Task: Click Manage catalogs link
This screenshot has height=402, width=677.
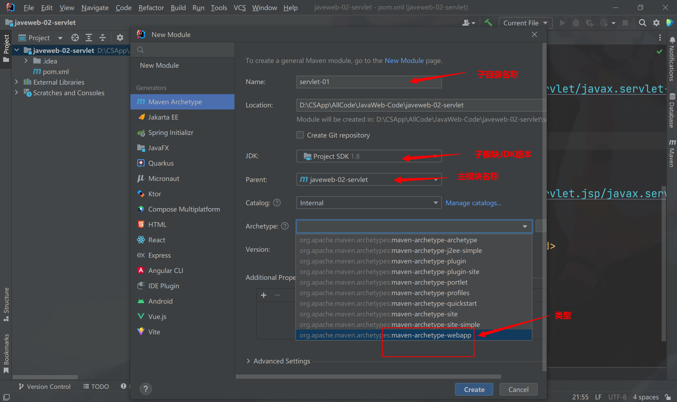Action: point(473,203)
